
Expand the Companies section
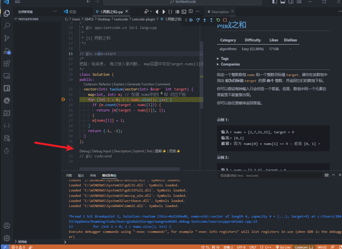coord(230,64)
